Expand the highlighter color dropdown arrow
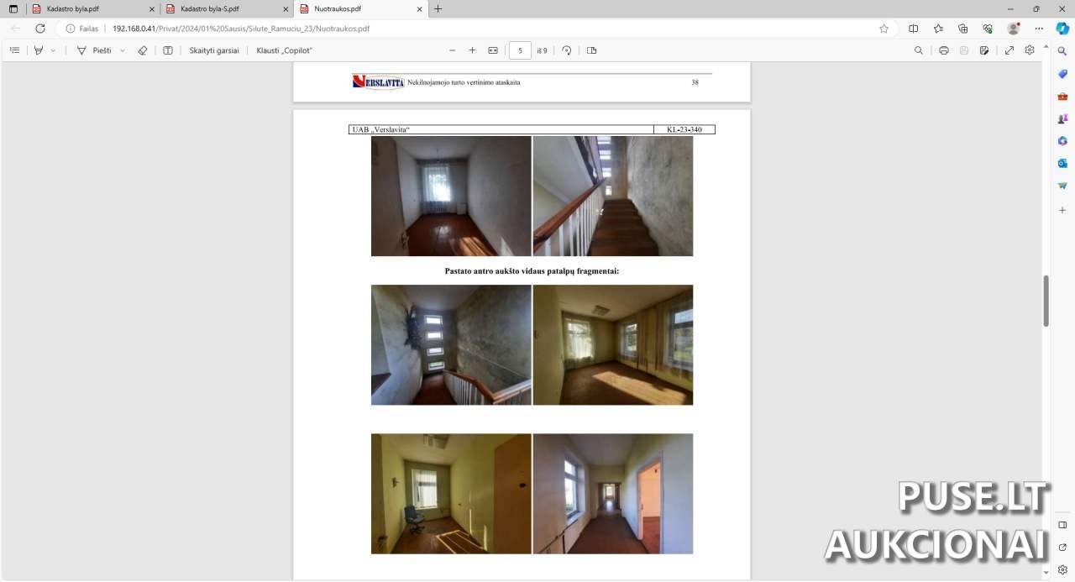The image size is (1075, 582). [x=54, y=50]
